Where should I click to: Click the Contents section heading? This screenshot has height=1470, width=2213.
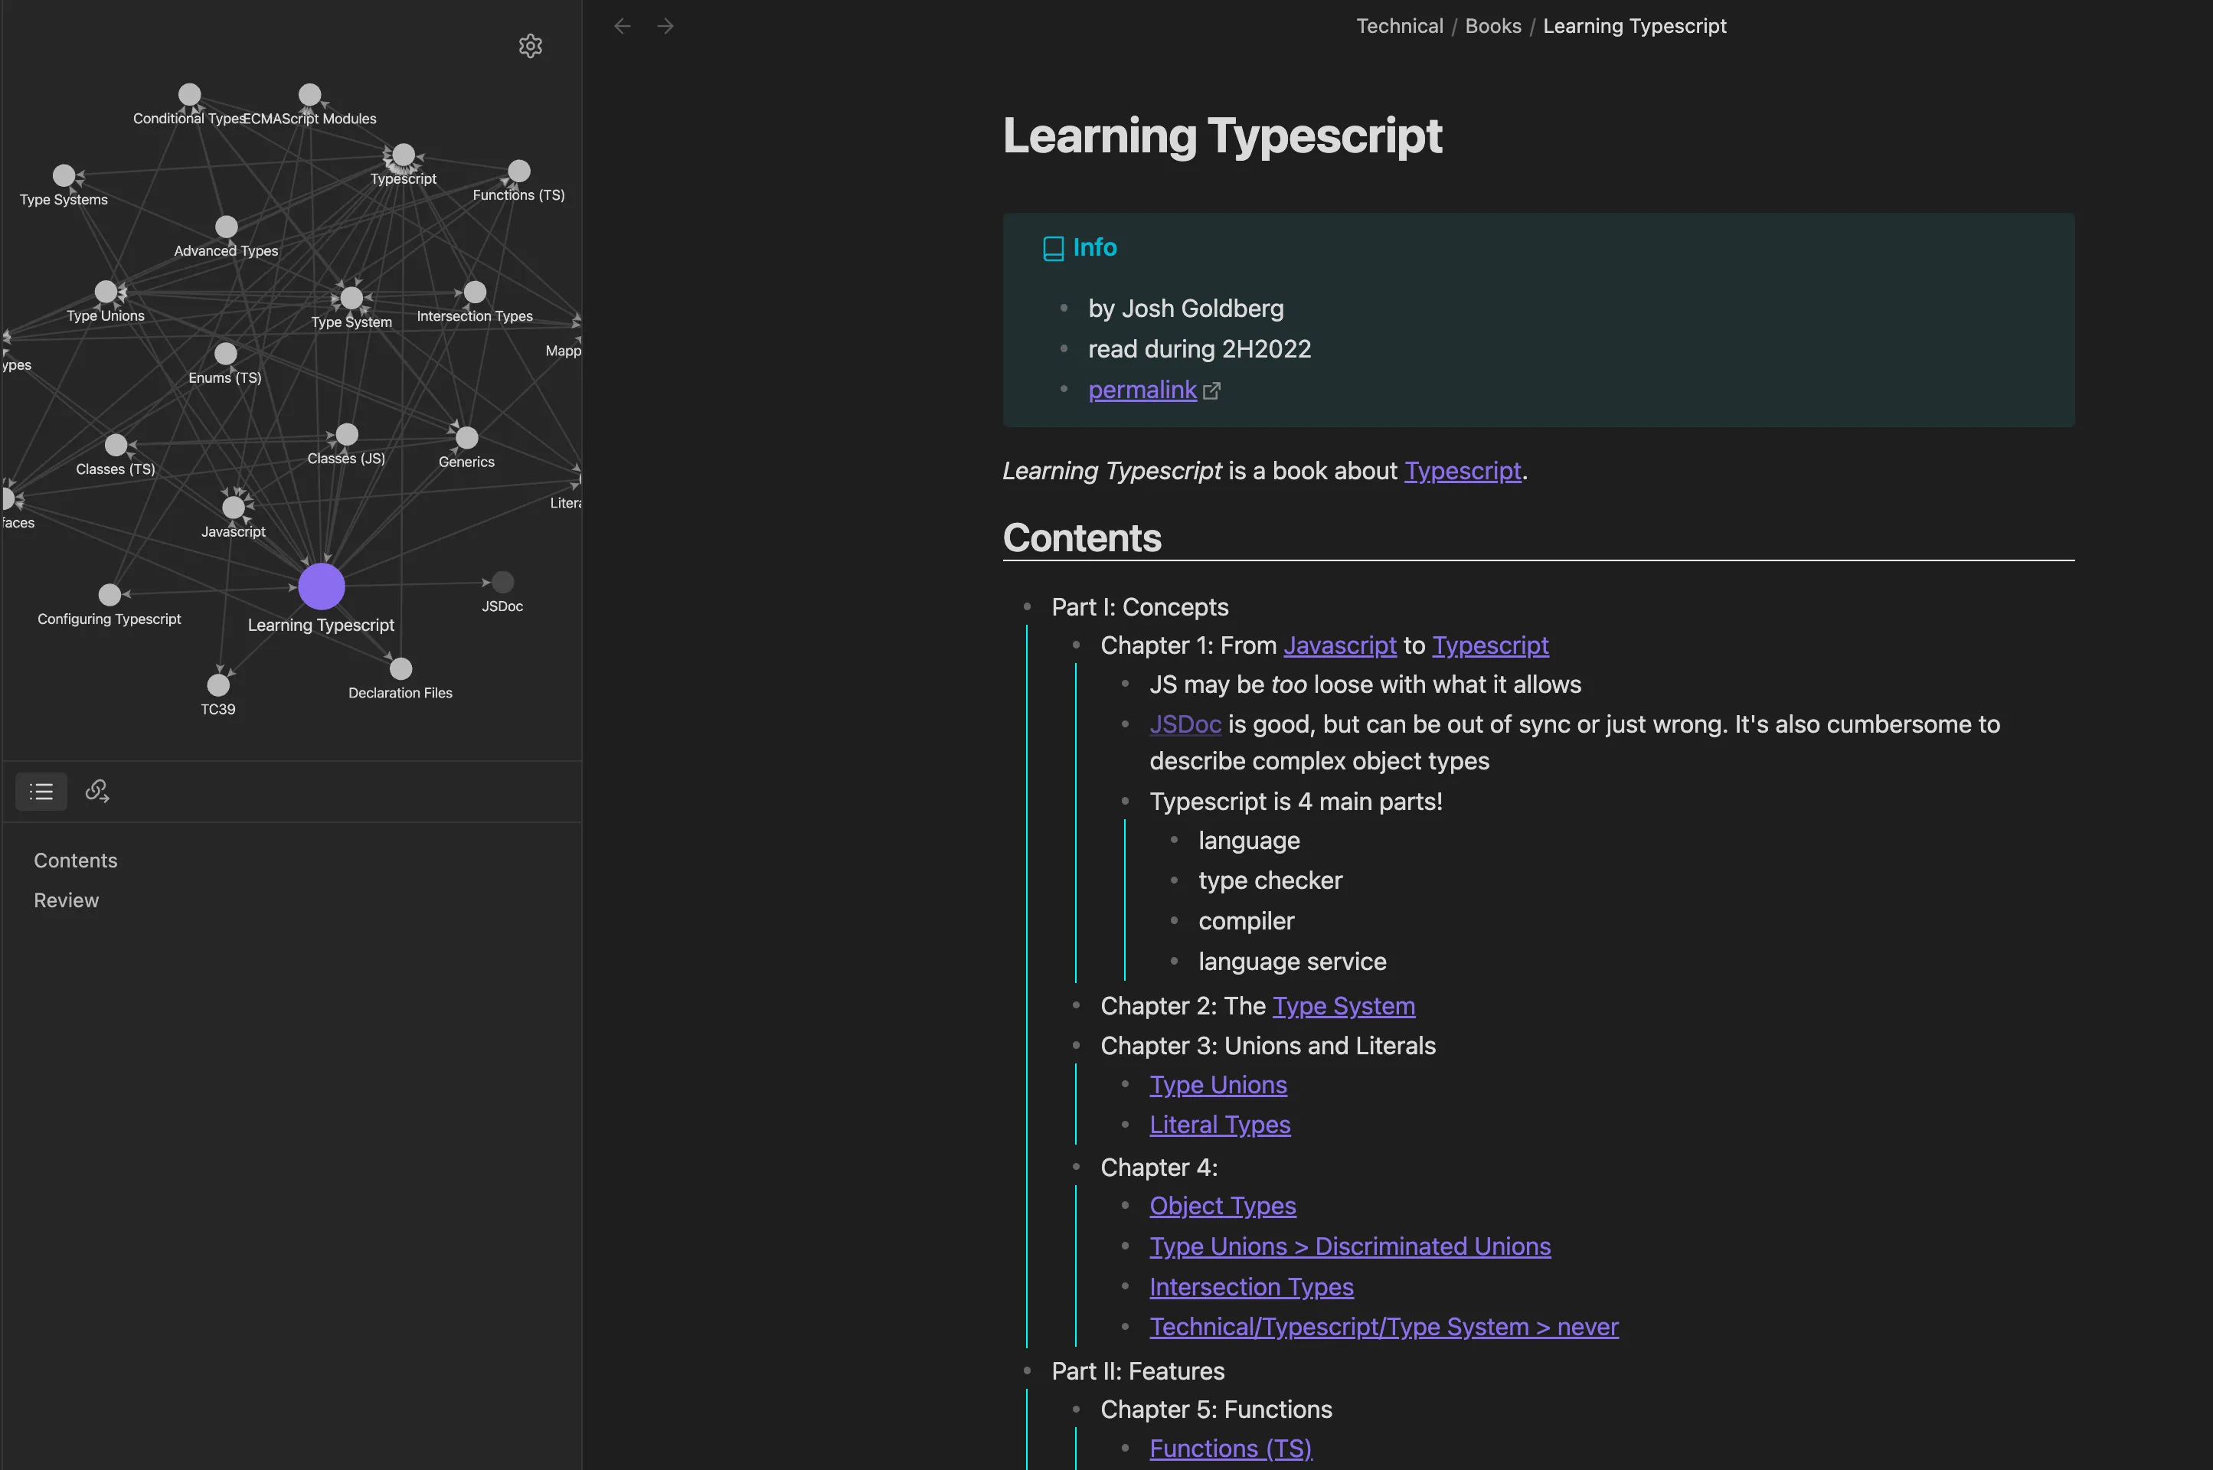click(x=1082, y=538)
